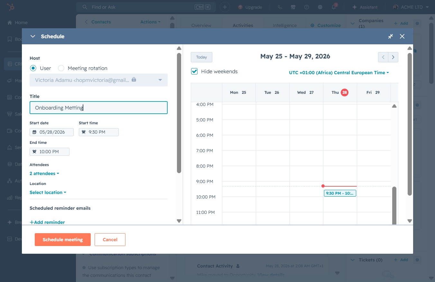
Task: Change the Central European Time timezone dropdown
Action: (339, 73)
